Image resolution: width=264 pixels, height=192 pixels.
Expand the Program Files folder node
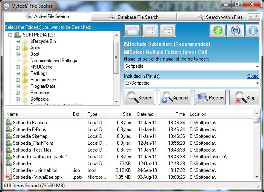pyautogui.click(x=18, y=80)
